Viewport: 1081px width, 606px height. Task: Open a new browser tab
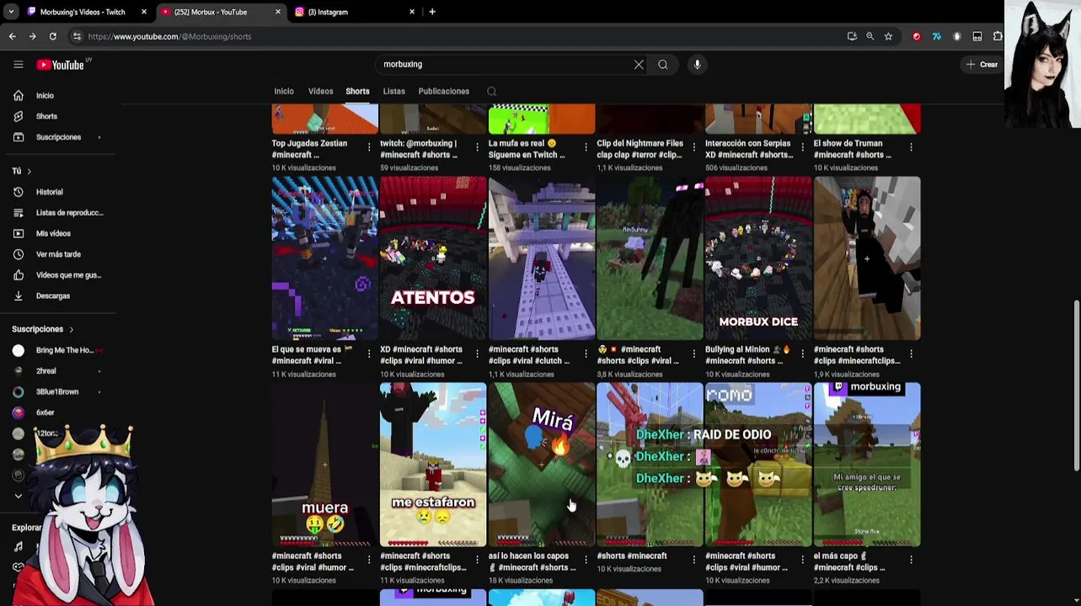(x=432, y=12)
